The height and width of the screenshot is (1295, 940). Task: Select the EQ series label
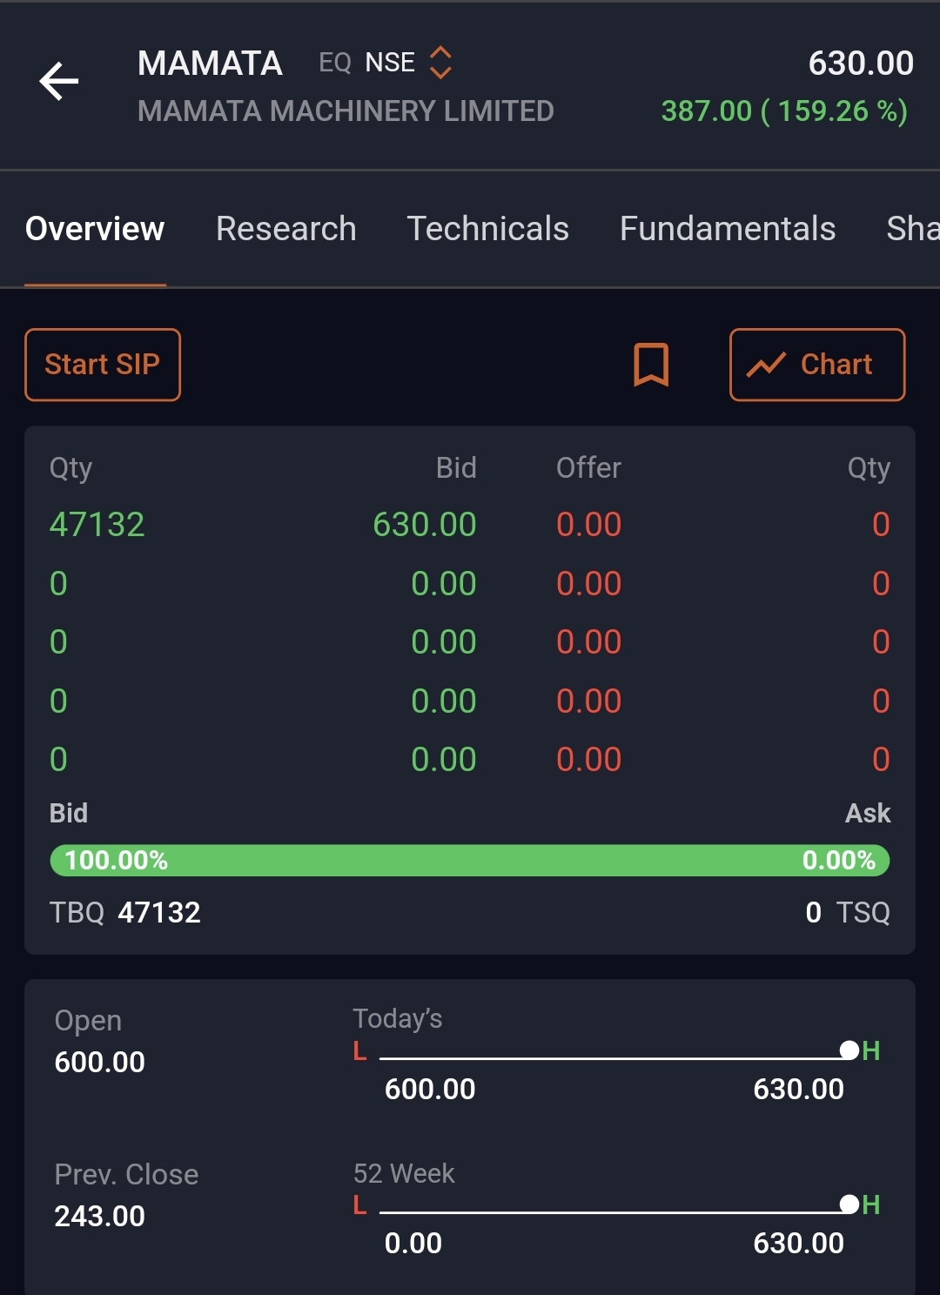[335, 63]
